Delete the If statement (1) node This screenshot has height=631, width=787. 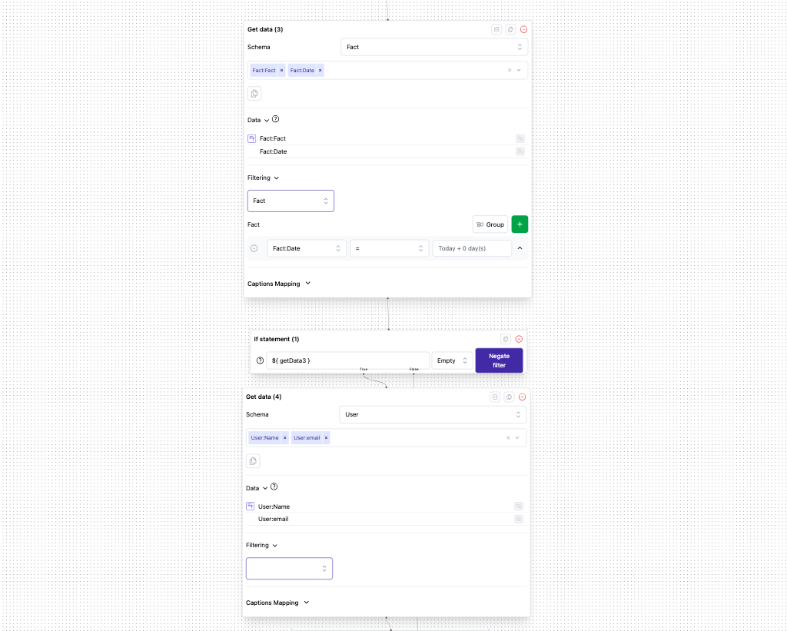(519, 339)
